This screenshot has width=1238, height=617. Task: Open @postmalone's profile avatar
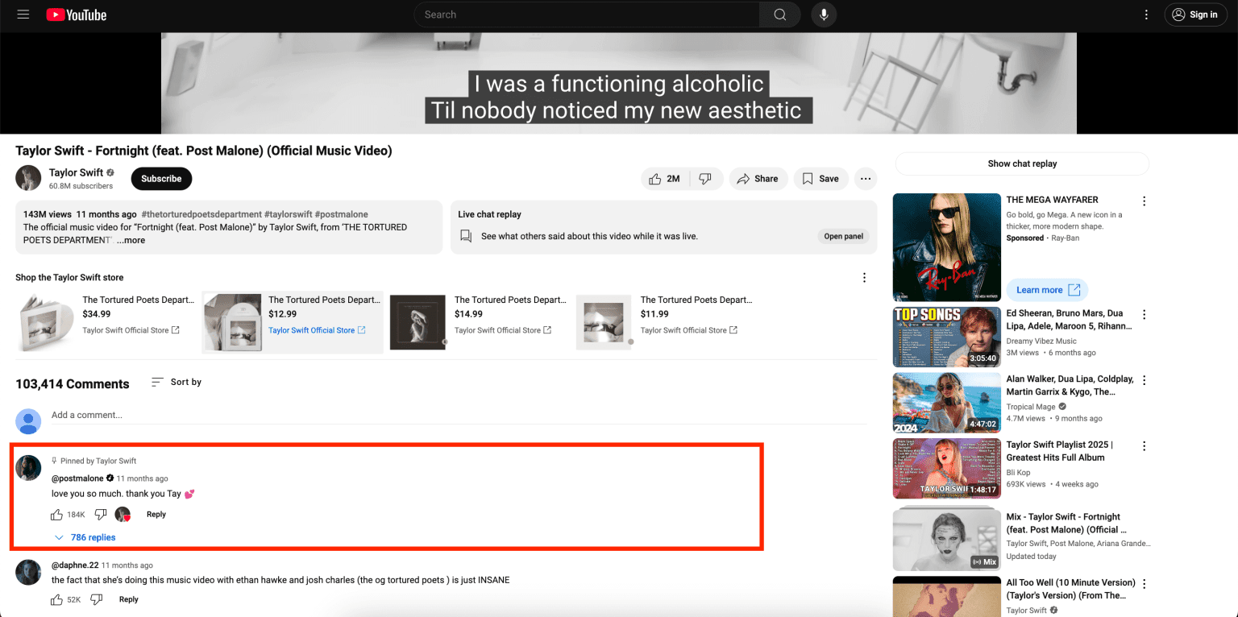[28, 468]
